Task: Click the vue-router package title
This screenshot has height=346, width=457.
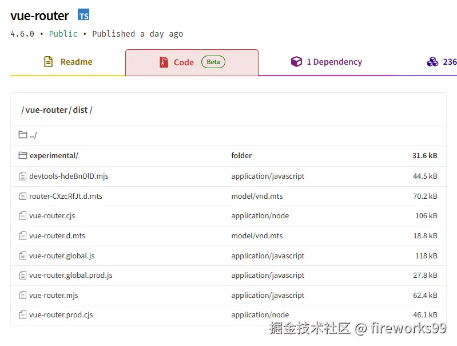Action: click(x=39, y=16)
